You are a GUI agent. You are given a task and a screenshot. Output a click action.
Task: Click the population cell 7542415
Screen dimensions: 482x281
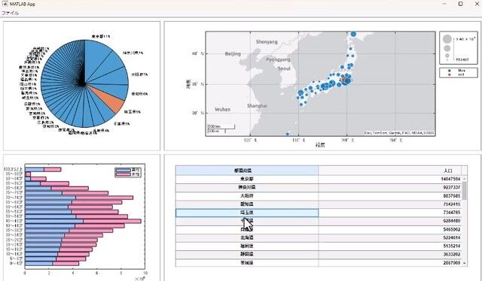(390, 204)
